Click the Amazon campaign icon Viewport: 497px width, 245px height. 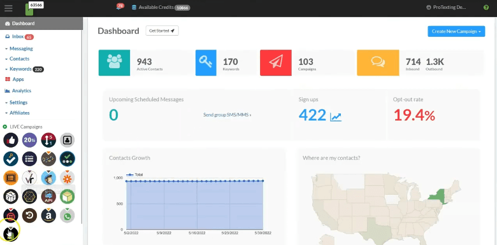pyautogui.click(x=48, y=216)
